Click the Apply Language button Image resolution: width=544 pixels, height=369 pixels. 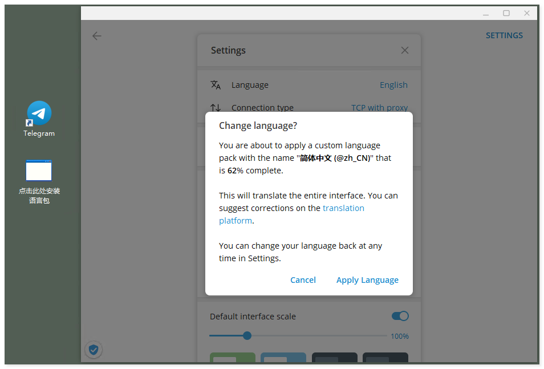tap(367, 280)
